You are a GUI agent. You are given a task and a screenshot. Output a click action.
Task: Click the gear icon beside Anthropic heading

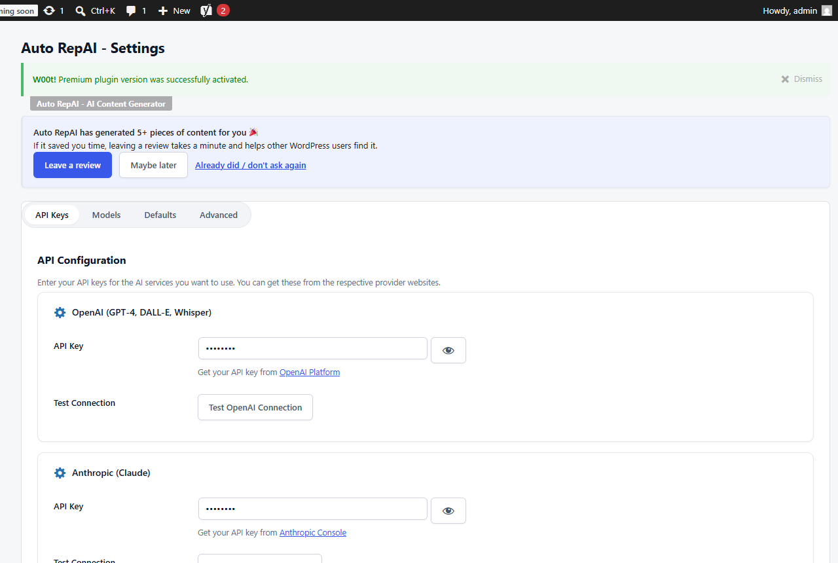point(60,473)
